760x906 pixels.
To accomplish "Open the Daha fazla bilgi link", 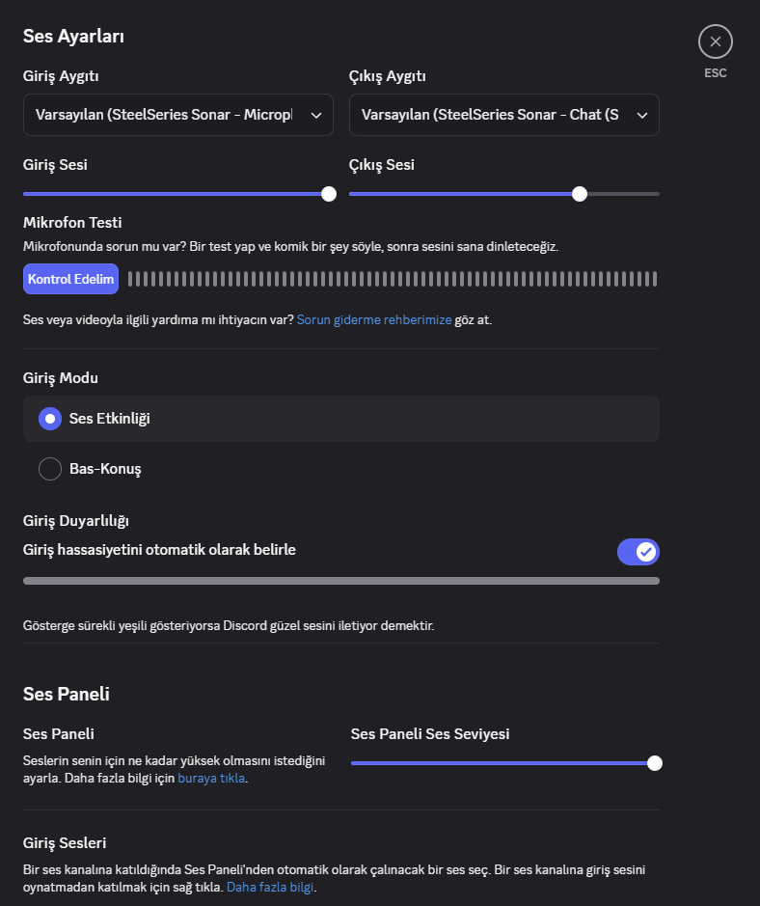I will (x=270, y=887).
